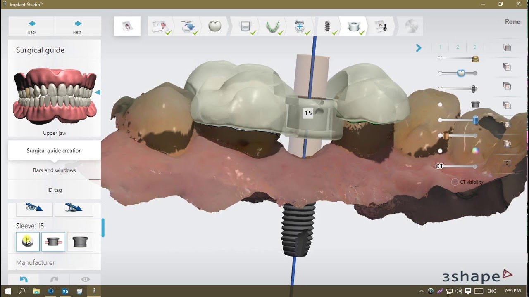The height and width of the screenshot is (297, 529).
Task: Change the ENG input language
Action: (x=491, y=291)
